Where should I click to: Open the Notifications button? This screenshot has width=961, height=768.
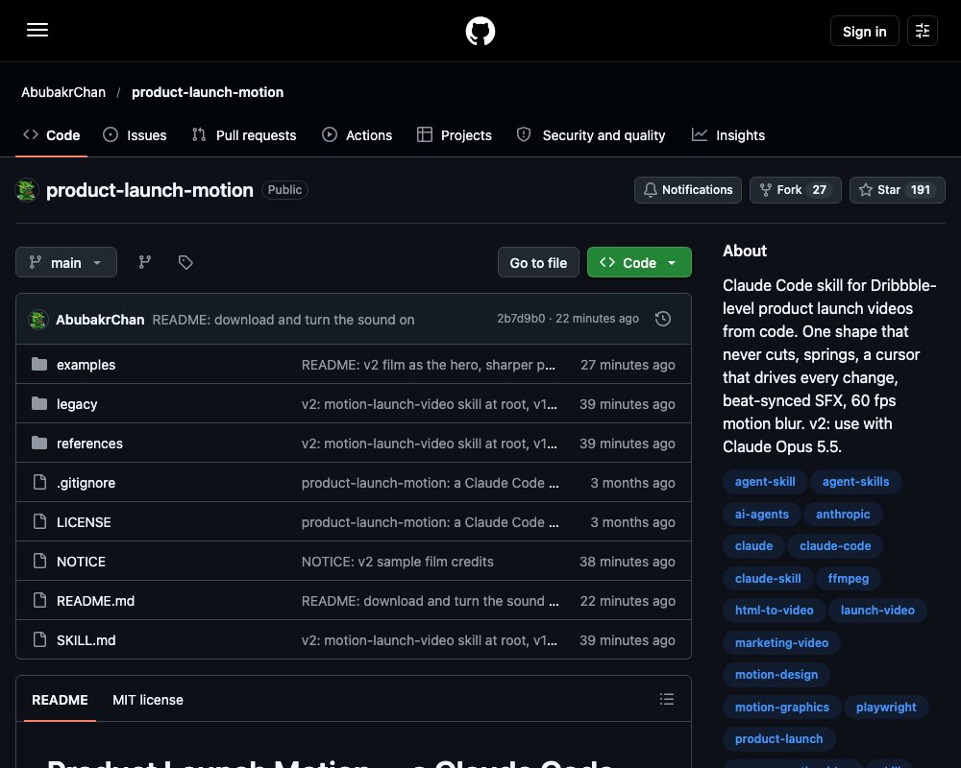(688, 190)
